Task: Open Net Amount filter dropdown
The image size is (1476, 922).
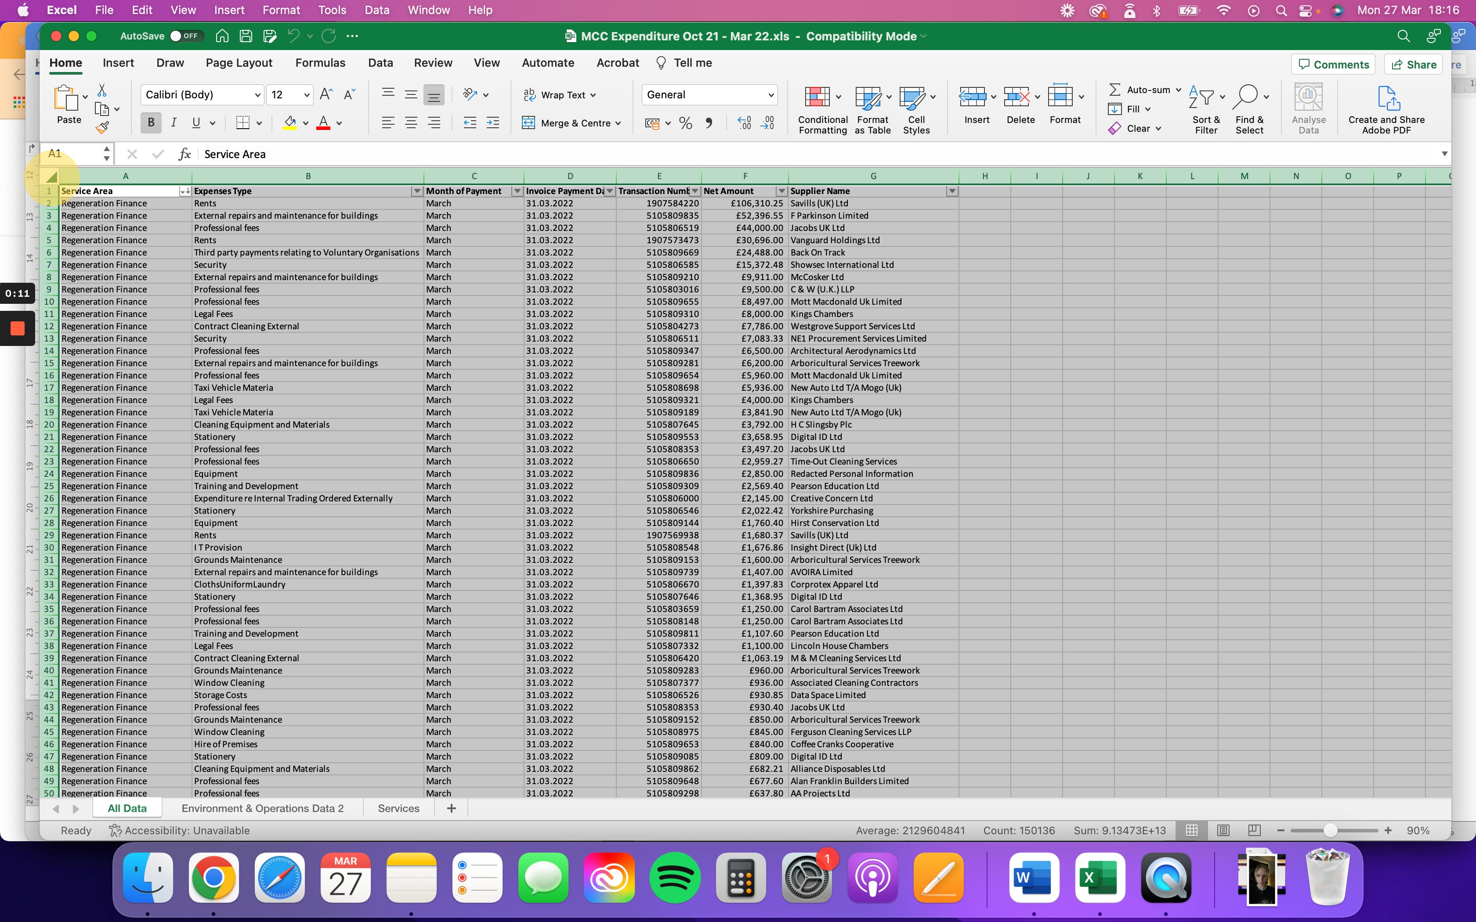Action: click(x=781, y=191)
